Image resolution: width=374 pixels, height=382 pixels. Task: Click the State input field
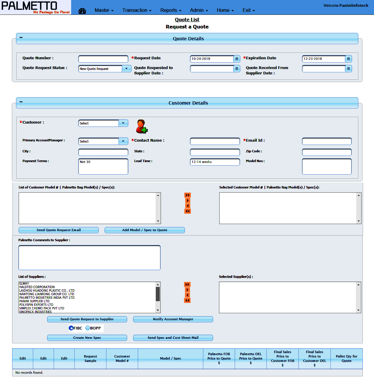click(215, 152)
